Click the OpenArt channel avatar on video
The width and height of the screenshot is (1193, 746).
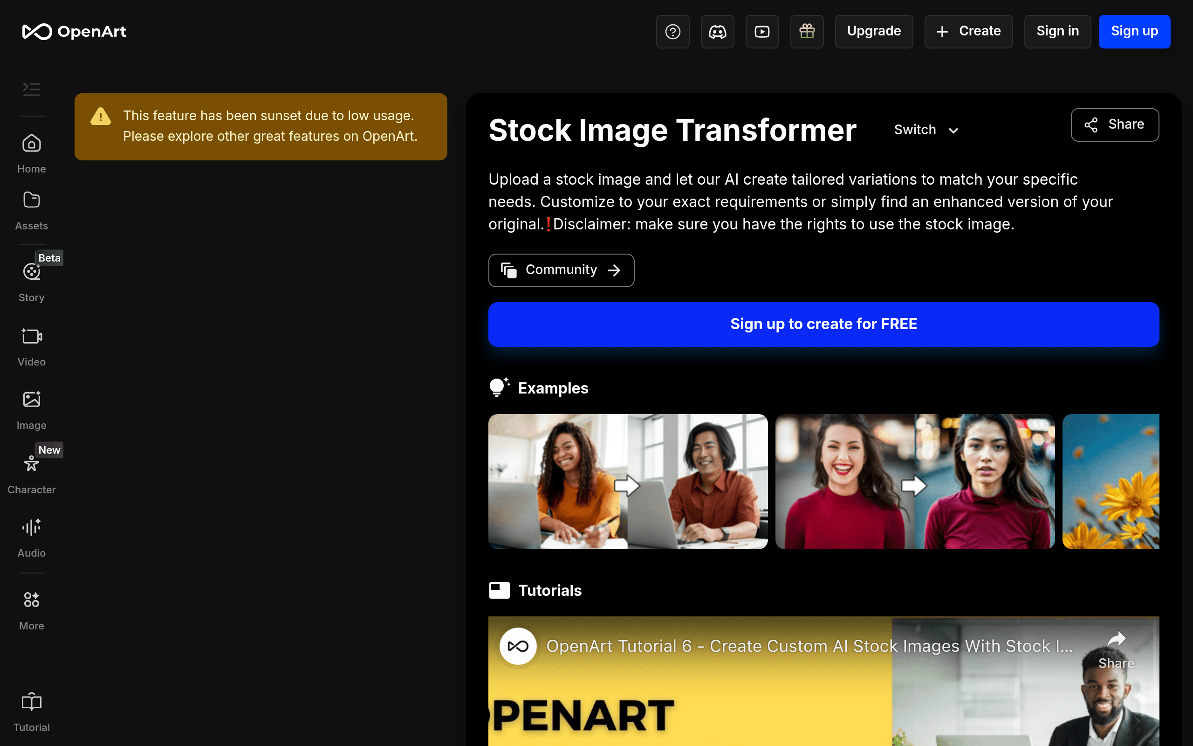click(x=518, y=646)
